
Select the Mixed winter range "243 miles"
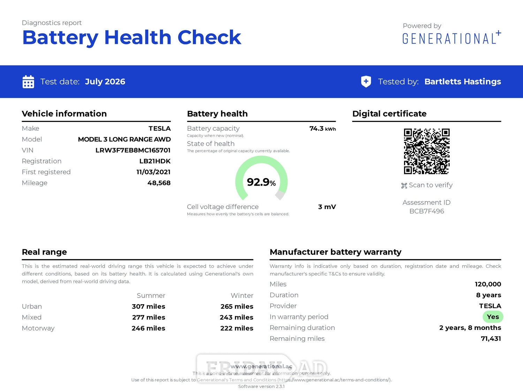click(x=237, y=317)
